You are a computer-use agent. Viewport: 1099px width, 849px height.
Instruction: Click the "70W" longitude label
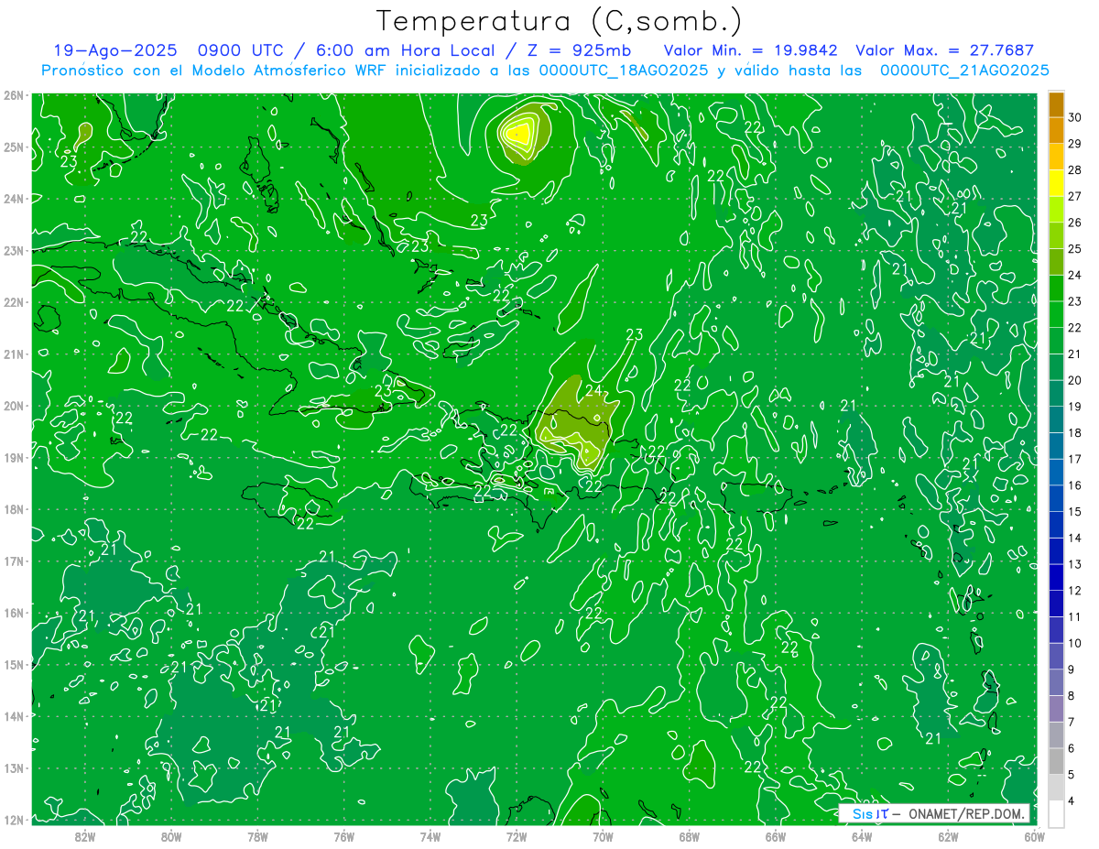click(x=603, y=836)
